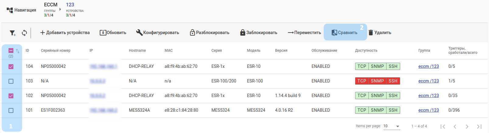Go to the next page arrow

pyautogui.click(x=467, y=127)
